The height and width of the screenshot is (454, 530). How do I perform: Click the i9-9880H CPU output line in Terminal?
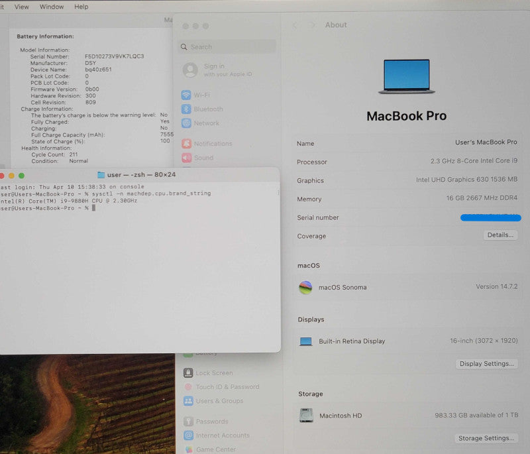pos(69,201)
